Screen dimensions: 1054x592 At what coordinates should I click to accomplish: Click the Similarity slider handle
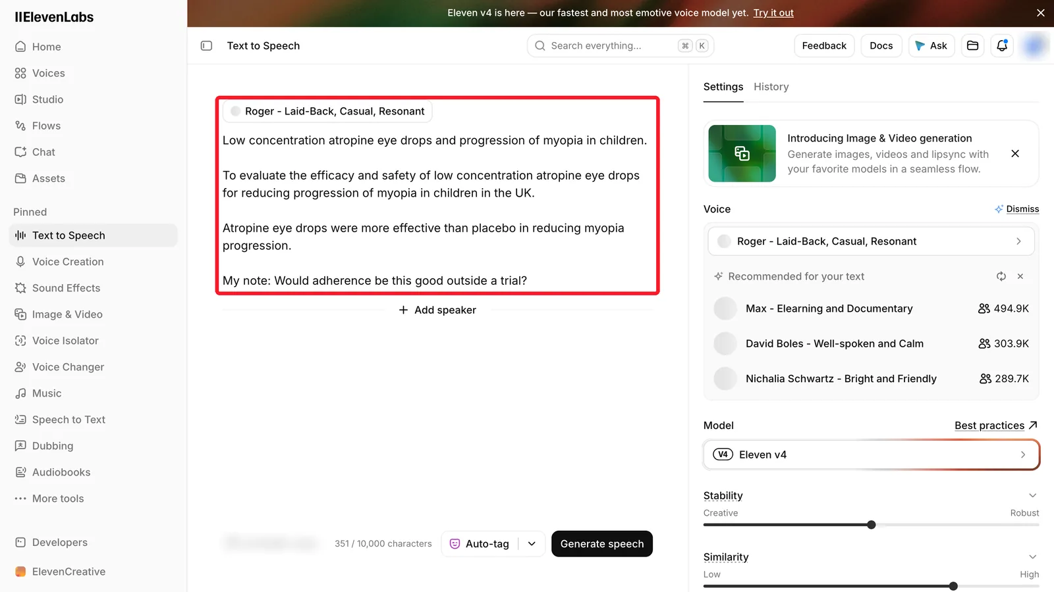coord(953,586)
